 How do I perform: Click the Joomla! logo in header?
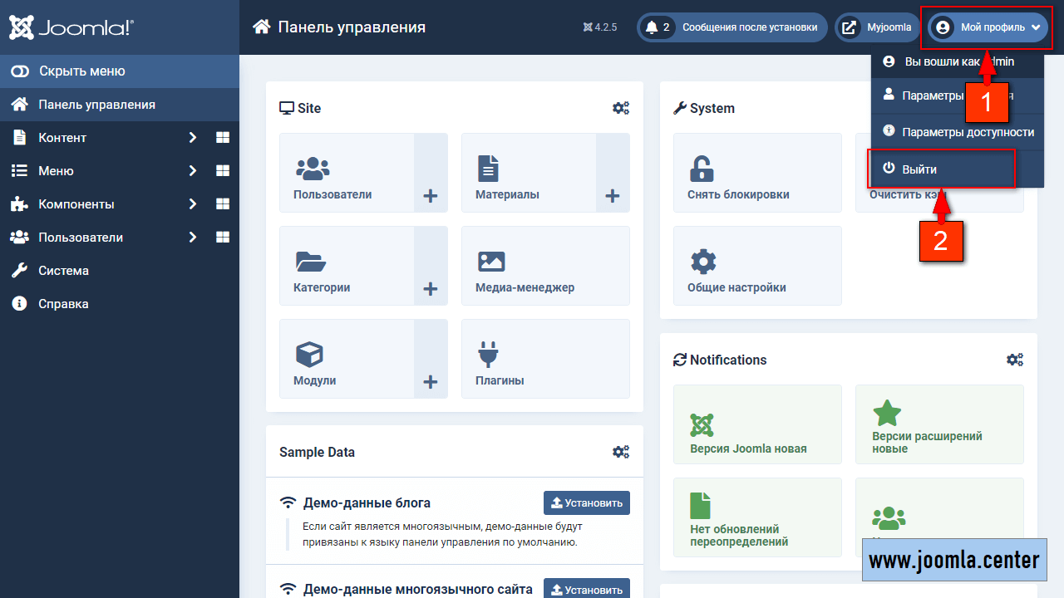point(71,27)
